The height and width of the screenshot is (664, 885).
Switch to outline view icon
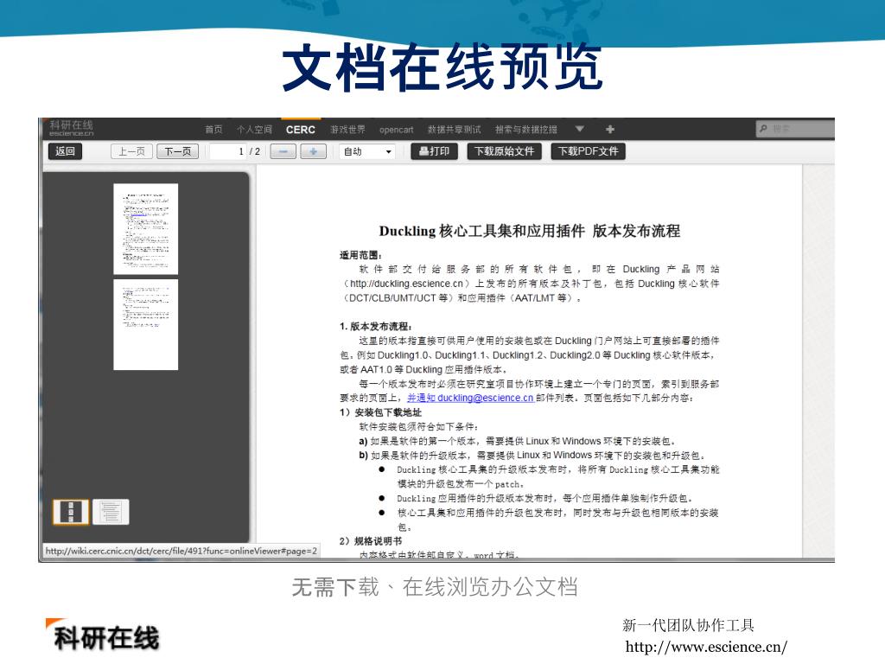(x=111, y=512)
